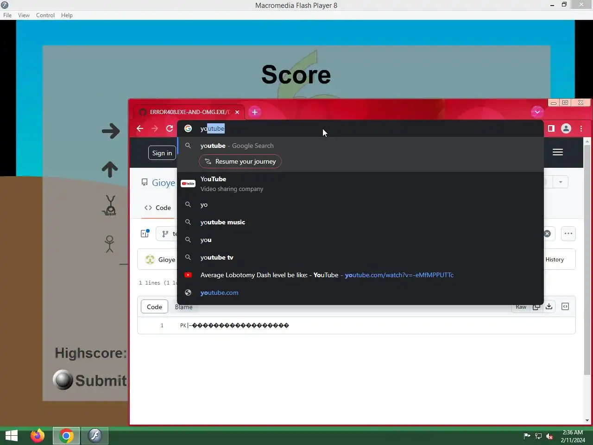Open the branch selector dropdown

pos(167,234)
